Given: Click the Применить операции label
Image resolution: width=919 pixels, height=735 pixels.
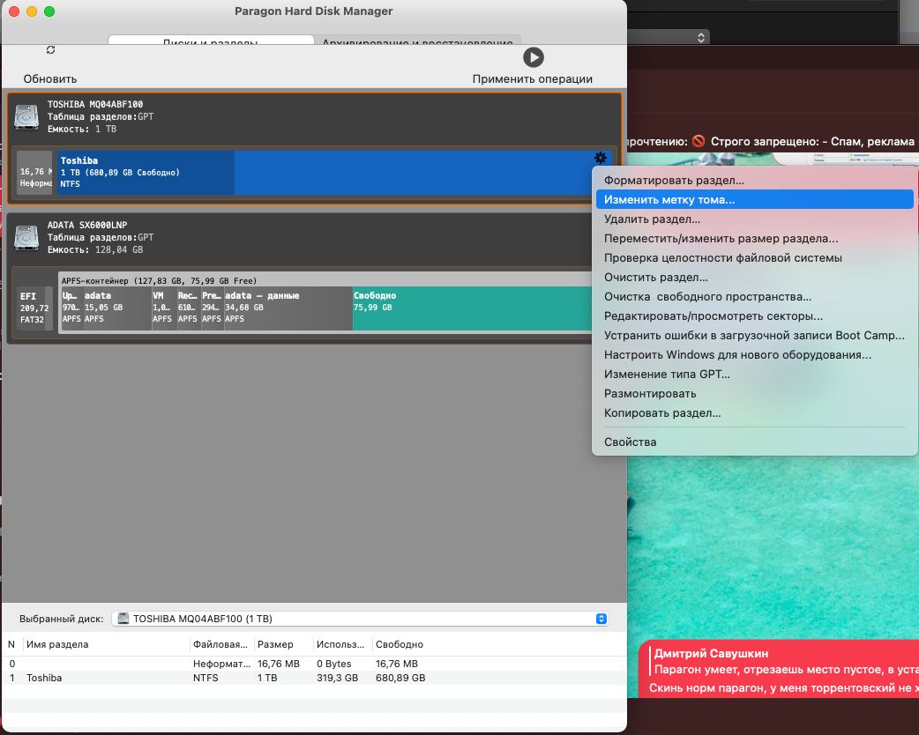Looking at the screenshot, I should (532, 78).
